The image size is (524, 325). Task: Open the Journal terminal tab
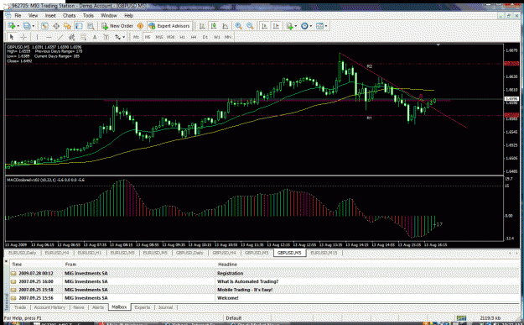point(165,307)
